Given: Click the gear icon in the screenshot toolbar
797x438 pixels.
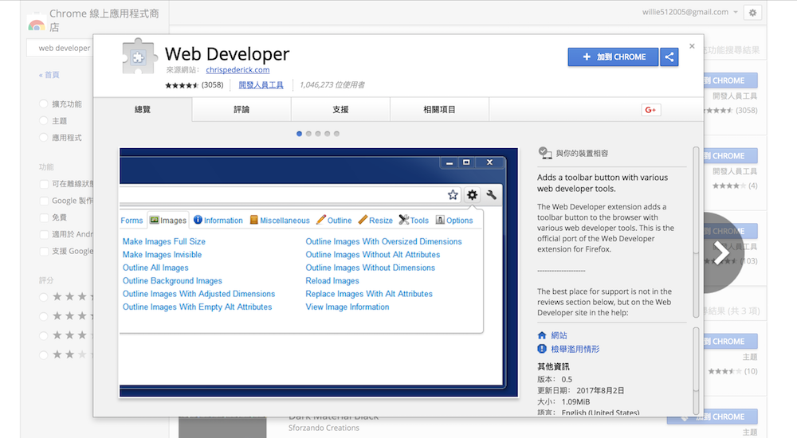Looking at the screenshot, I should (x=472, y=194).
